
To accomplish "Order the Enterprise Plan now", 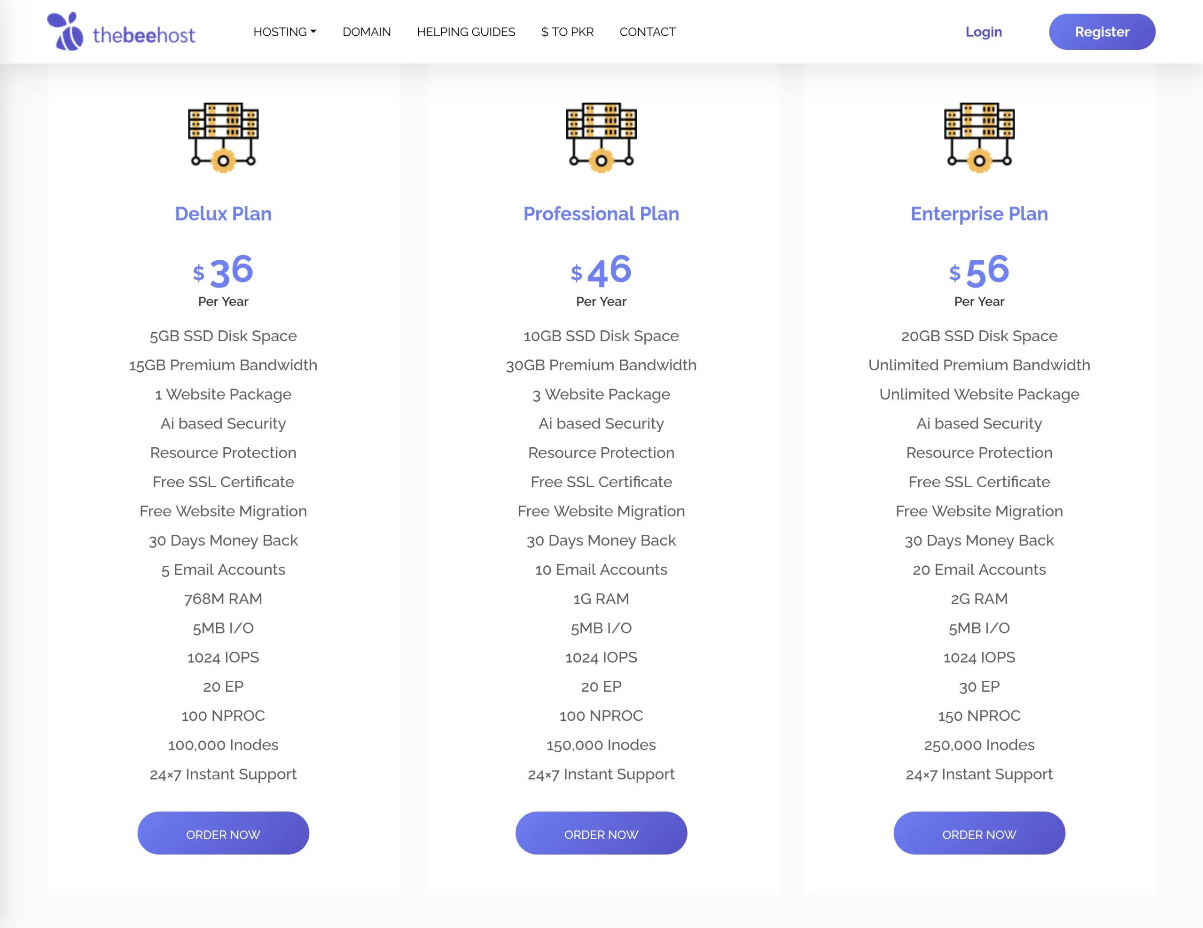I will pyautogui.click(x=979, y=834).
